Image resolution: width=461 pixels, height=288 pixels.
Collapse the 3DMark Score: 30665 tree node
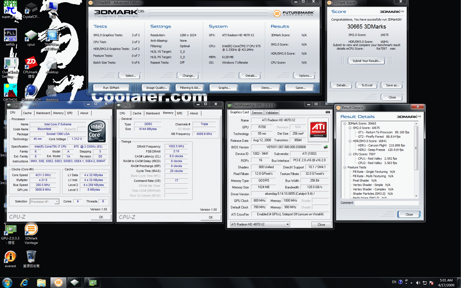(345, 123)
